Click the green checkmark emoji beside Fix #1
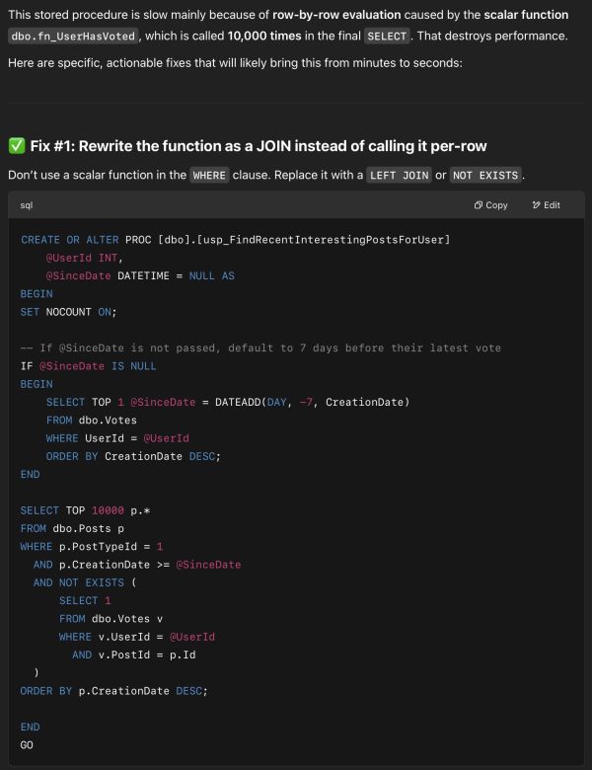 point(16,146)
